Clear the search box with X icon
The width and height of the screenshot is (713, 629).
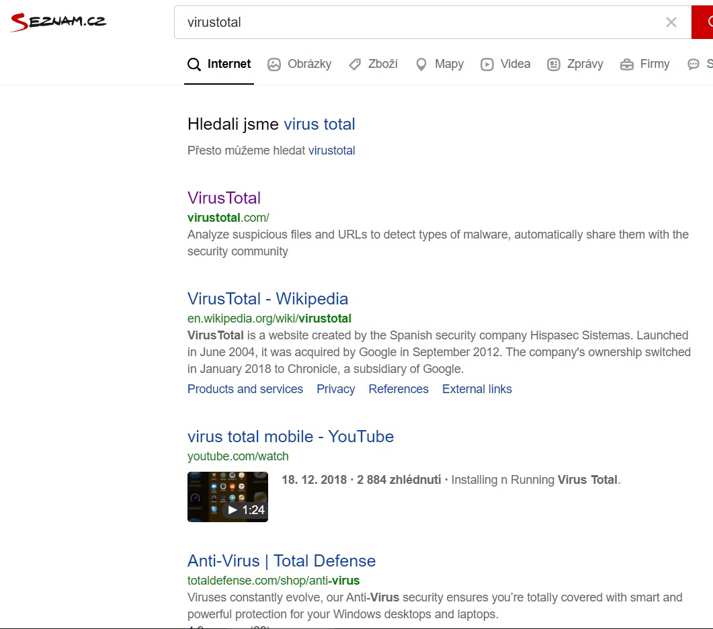click(x=671, y=22)
